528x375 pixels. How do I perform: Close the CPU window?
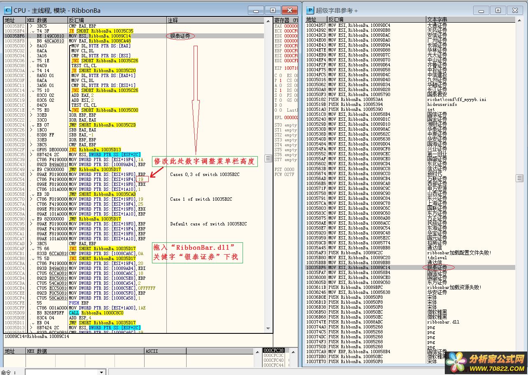point(290,10)
